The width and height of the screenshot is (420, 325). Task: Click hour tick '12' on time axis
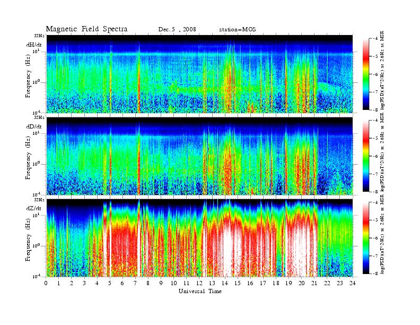point(199,283)
